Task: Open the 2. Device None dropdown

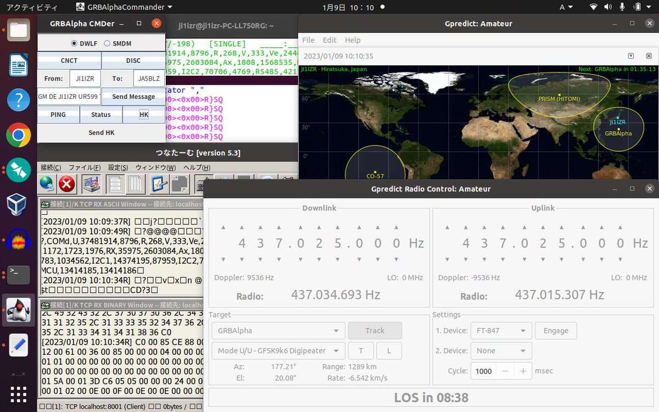Action: click(x=501, y=350)
